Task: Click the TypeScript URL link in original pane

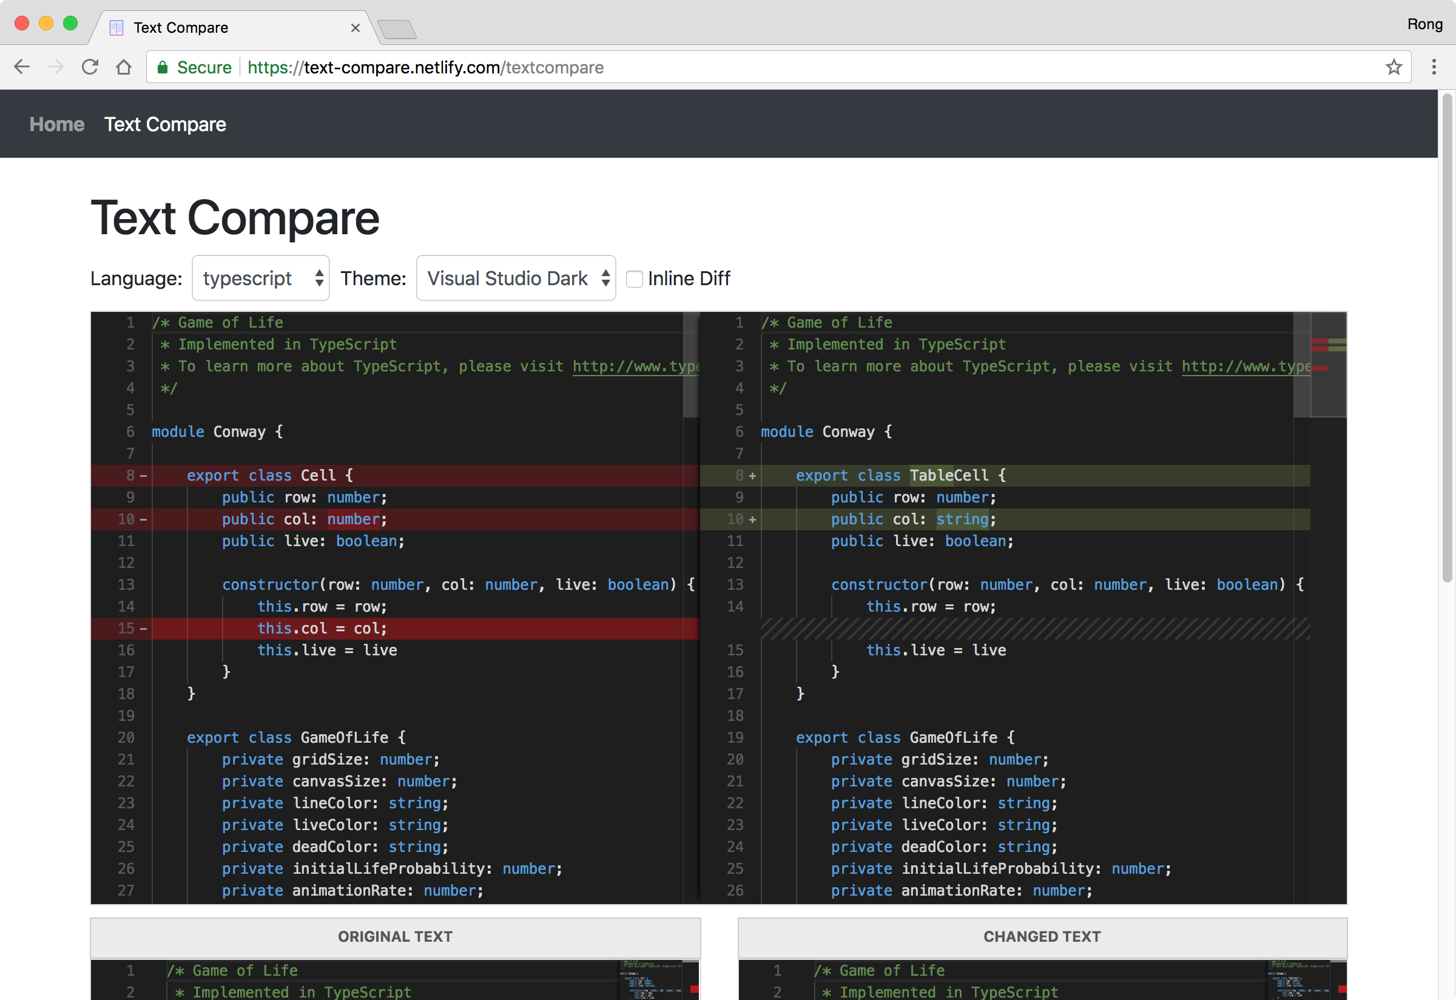Action: coord(635,367)
